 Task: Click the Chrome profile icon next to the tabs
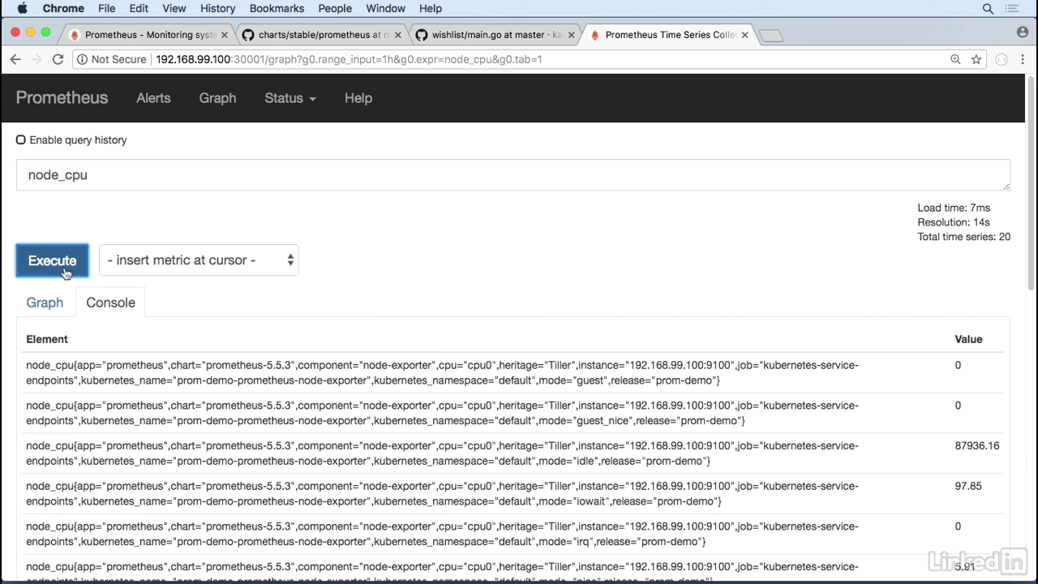(1022, 32)
